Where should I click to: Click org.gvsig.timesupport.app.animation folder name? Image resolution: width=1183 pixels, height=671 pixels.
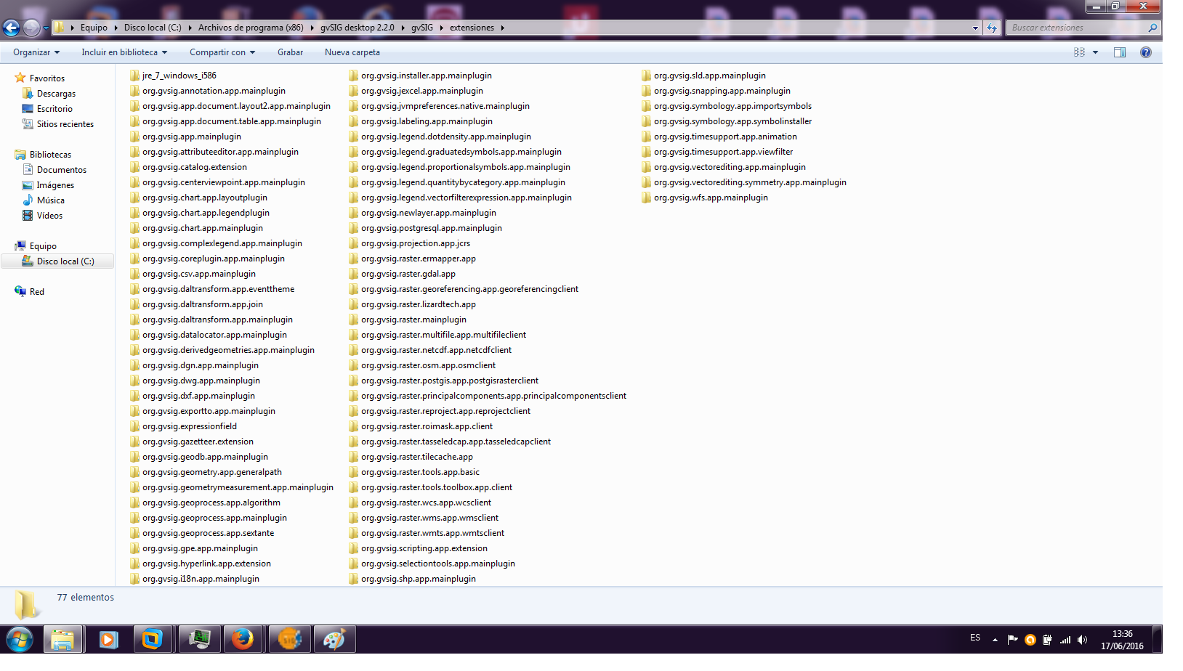coord(725,137)
